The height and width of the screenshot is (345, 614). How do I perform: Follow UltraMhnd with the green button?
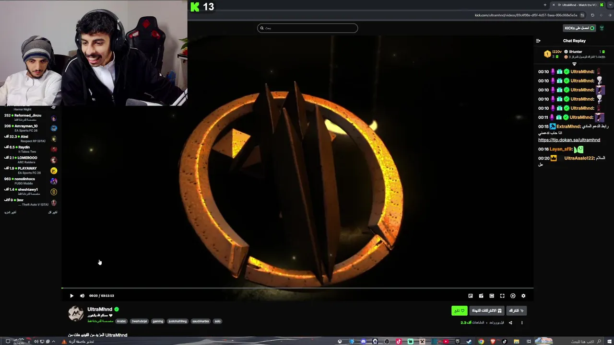pos(459,310)
